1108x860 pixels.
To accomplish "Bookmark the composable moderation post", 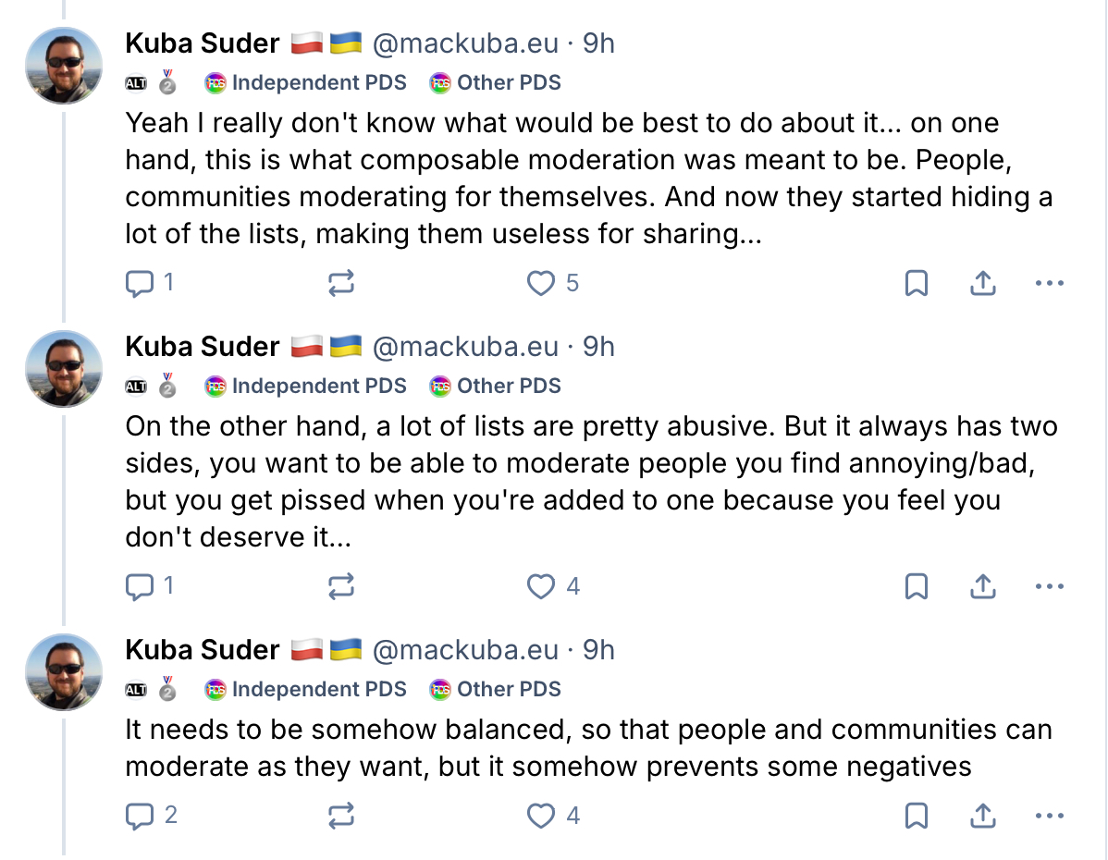I will pyautogui.click(x=916, y=283).
